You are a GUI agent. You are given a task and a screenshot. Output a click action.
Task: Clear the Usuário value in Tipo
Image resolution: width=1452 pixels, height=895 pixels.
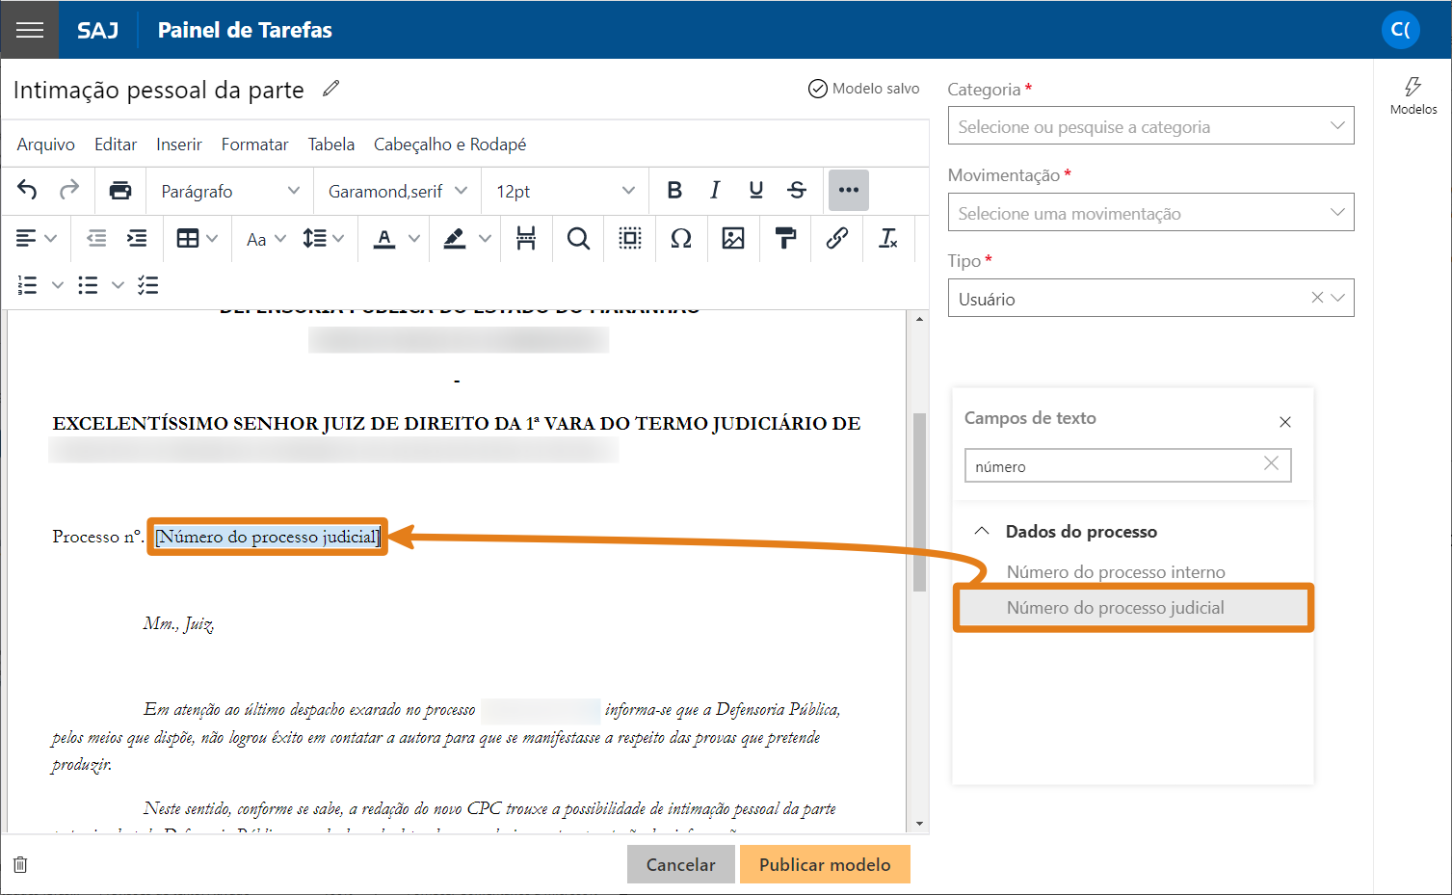pos(1317,298)
